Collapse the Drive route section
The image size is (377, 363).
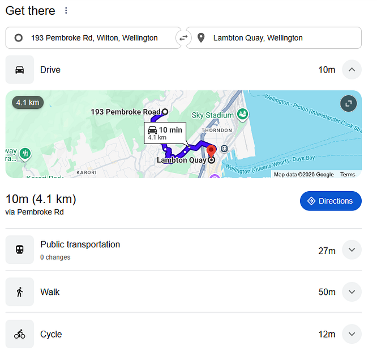point(352,70)
